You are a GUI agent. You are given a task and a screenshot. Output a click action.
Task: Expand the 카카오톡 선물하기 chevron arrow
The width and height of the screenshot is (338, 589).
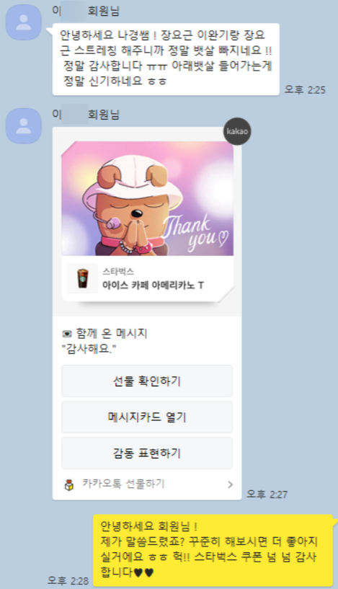pos(230,484)
